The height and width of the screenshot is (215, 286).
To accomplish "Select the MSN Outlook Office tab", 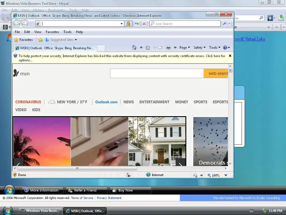I will coord(55,48).
